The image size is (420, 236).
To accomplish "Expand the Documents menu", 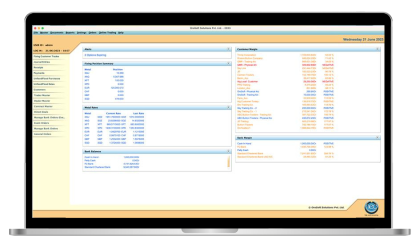I will tap(56, 32).
